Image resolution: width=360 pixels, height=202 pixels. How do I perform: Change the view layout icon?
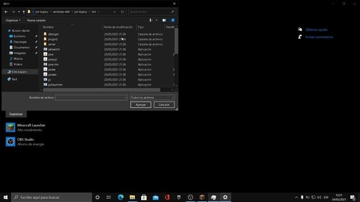[x=150, y=20]
